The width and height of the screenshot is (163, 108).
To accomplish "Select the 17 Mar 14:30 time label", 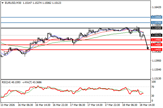I will pyautogui.click(x=95, y=104).
